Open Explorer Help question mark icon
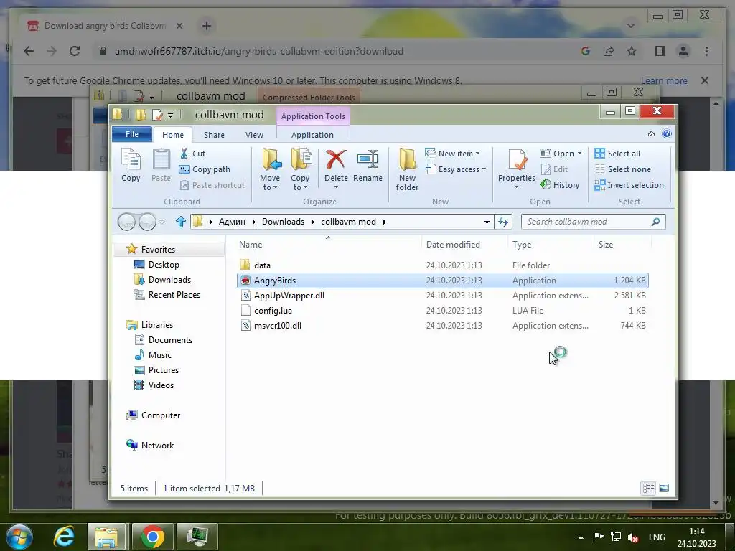735x551 pixels. click(667, 134)
